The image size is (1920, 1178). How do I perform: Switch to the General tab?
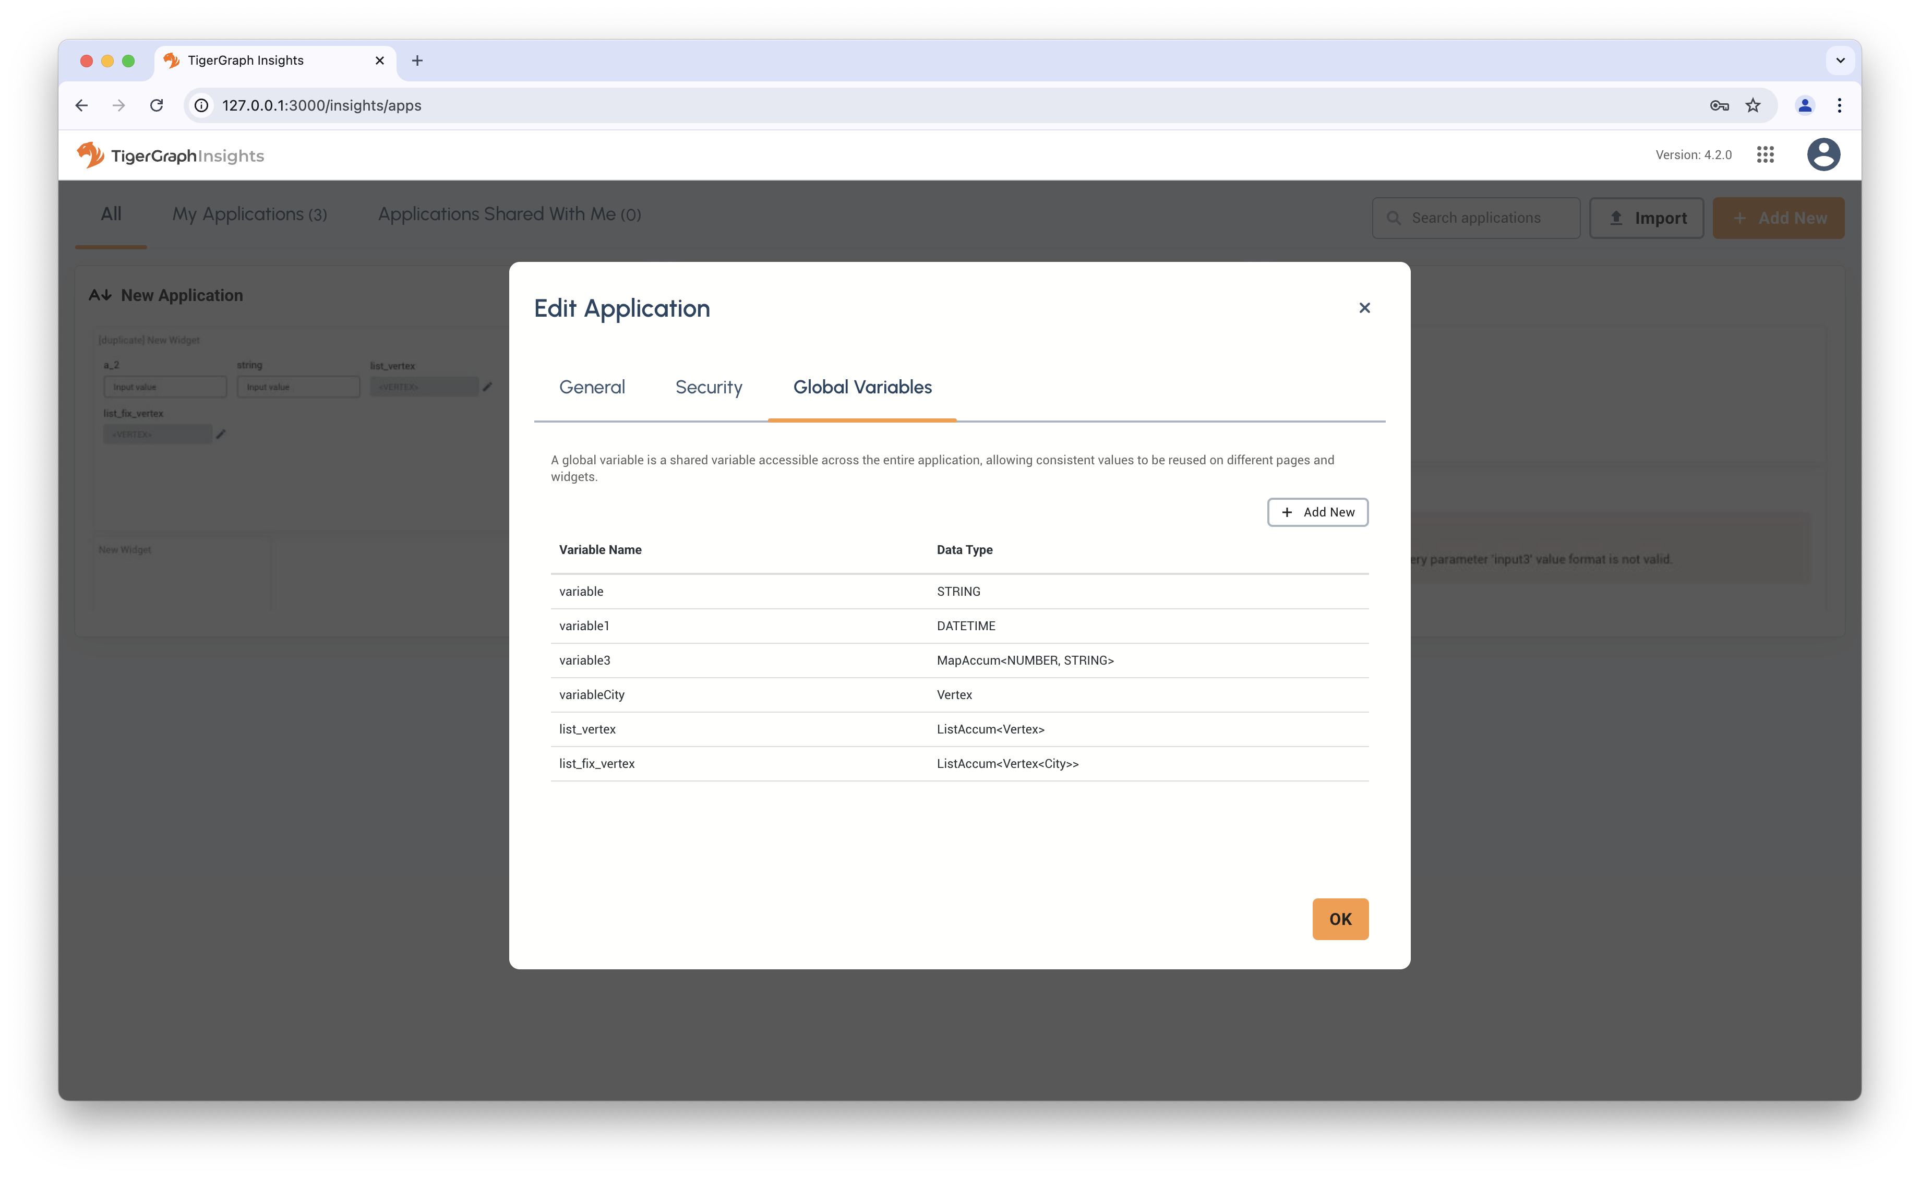[x=592, y=387]
